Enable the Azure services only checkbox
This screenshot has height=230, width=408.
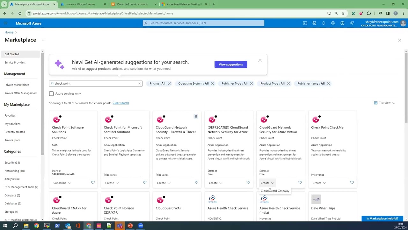[x=51, y=94]
